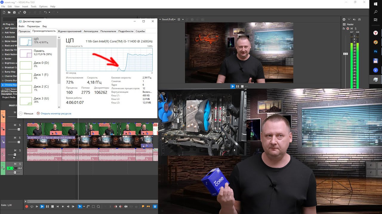
Task: Select Диск 3 (U:) in performance list
Action: click(x=38, y=101)
